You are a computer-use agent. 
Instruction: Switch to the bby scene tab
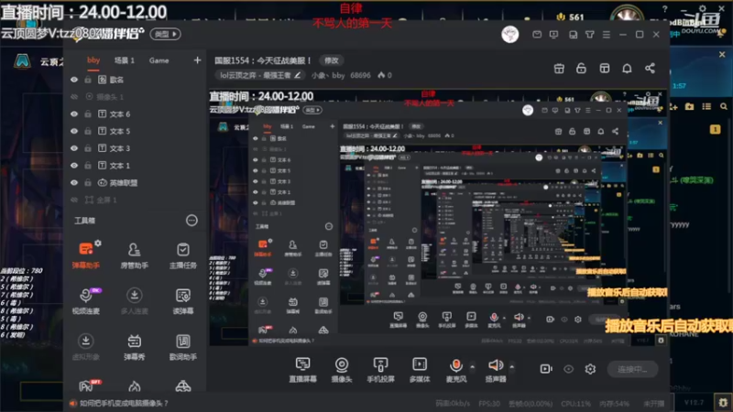93,60
